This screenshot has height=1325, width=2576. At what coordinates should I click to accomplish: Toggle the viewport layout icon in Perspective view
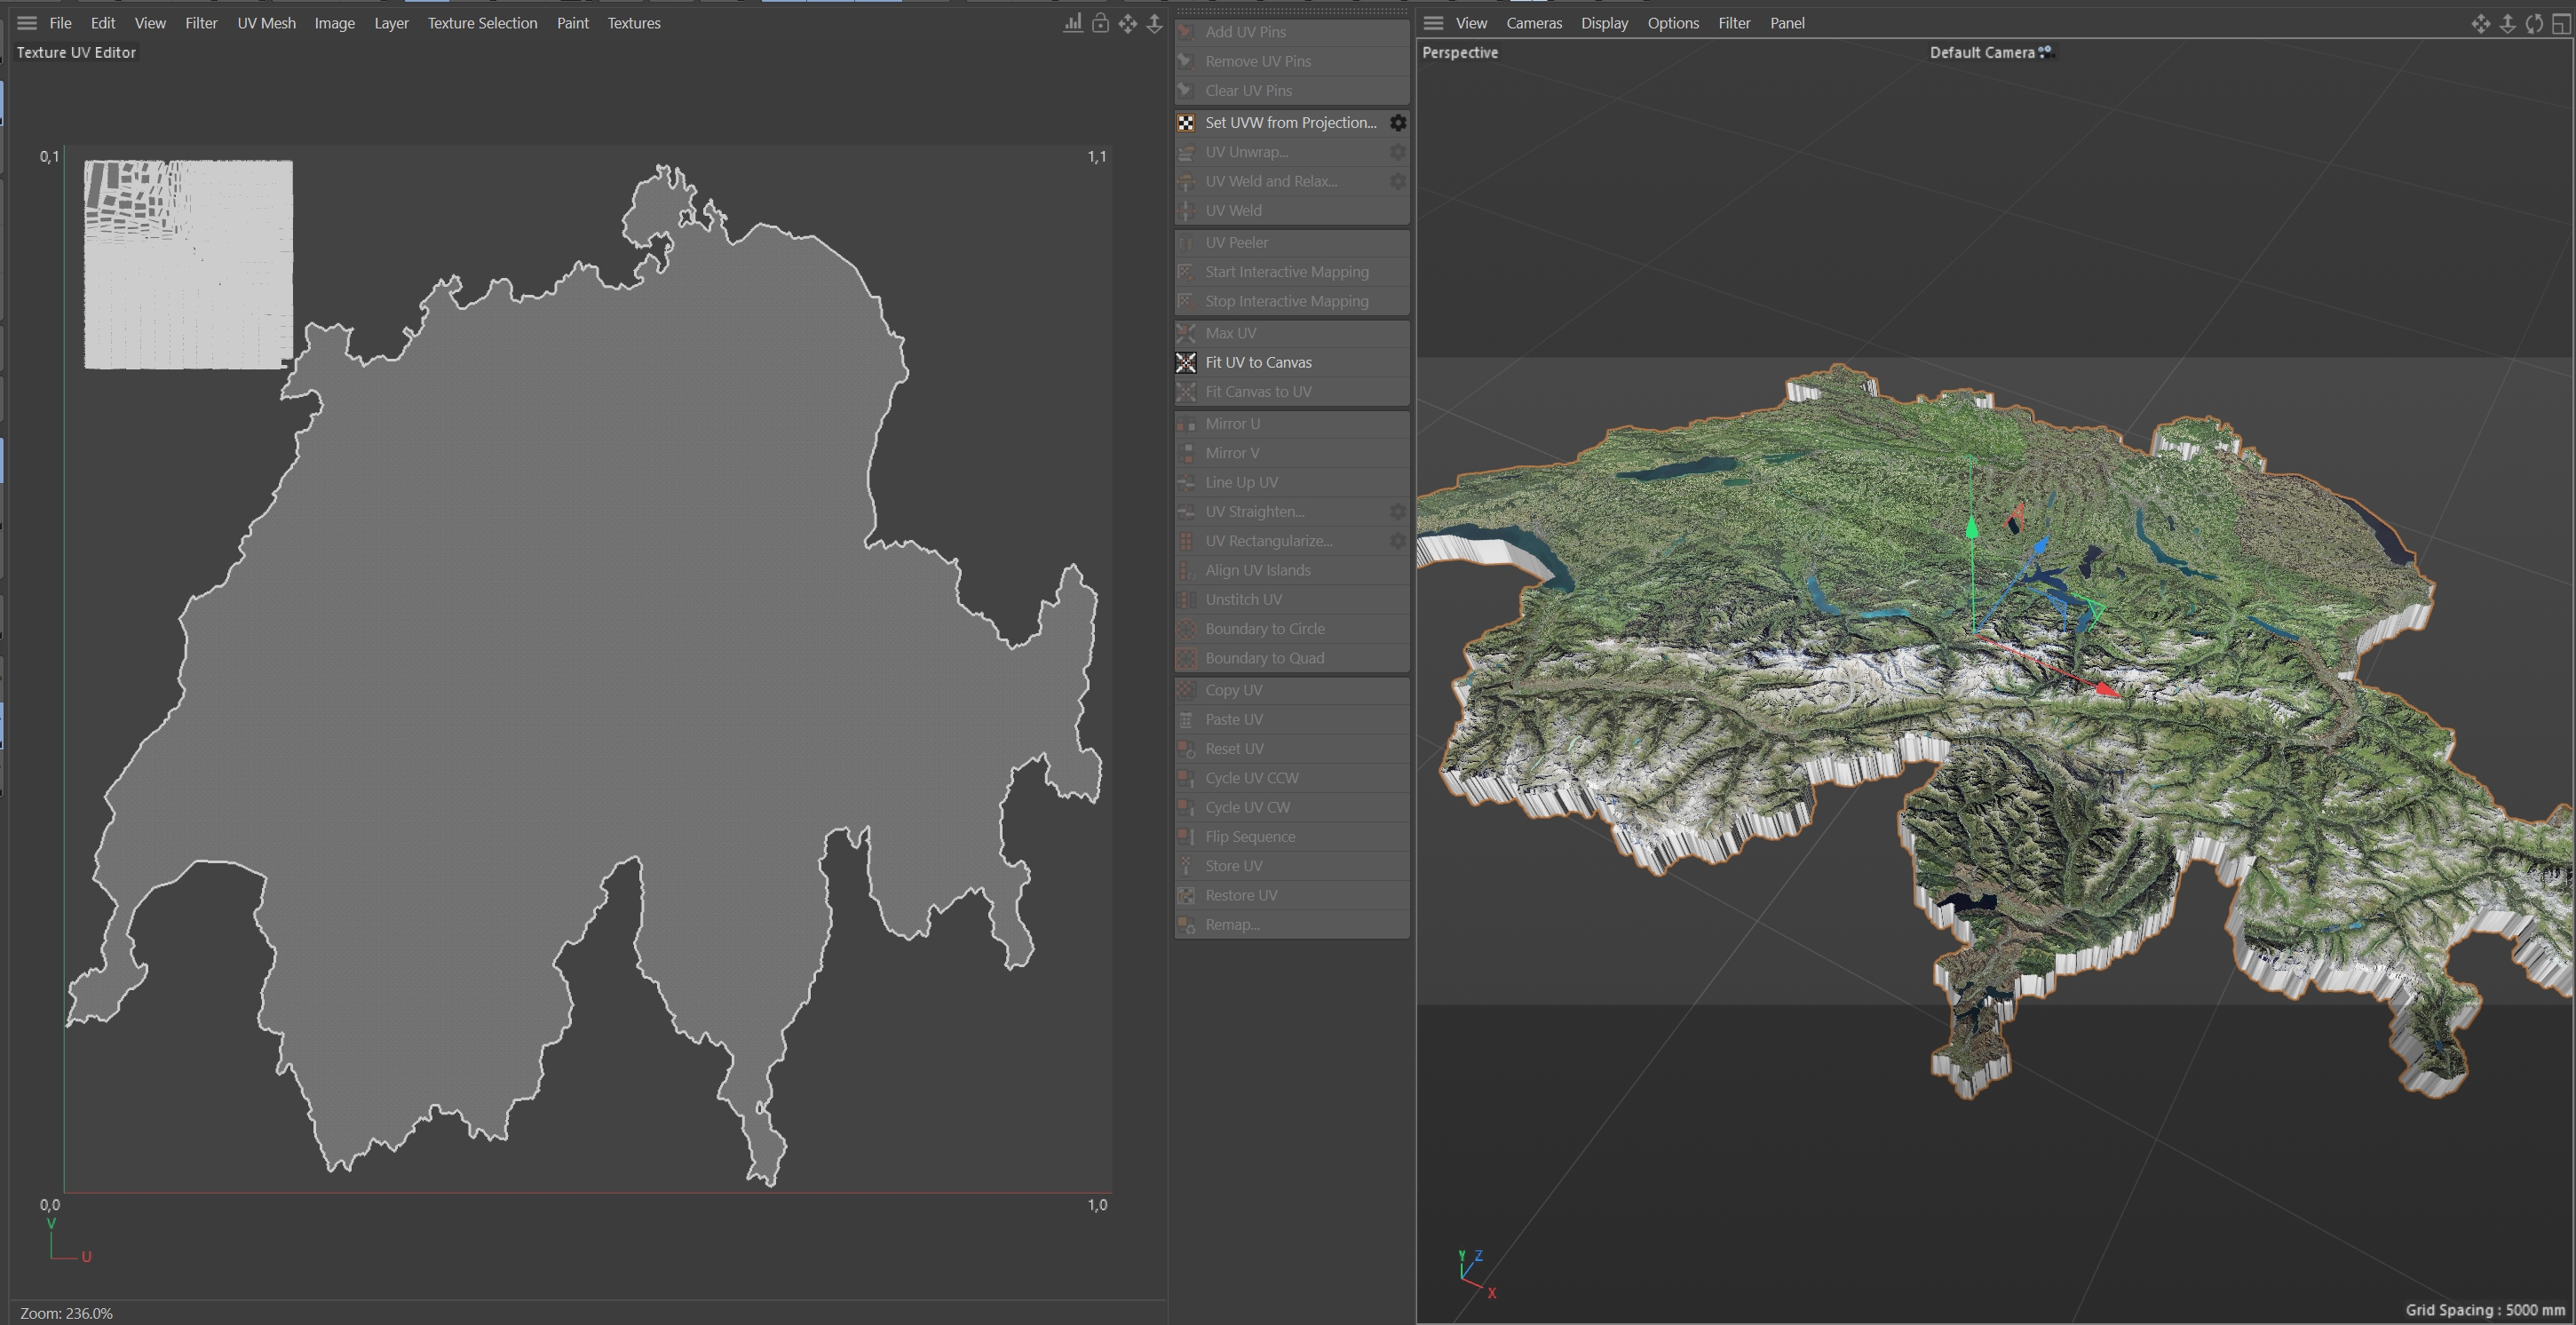[2561, 24]
